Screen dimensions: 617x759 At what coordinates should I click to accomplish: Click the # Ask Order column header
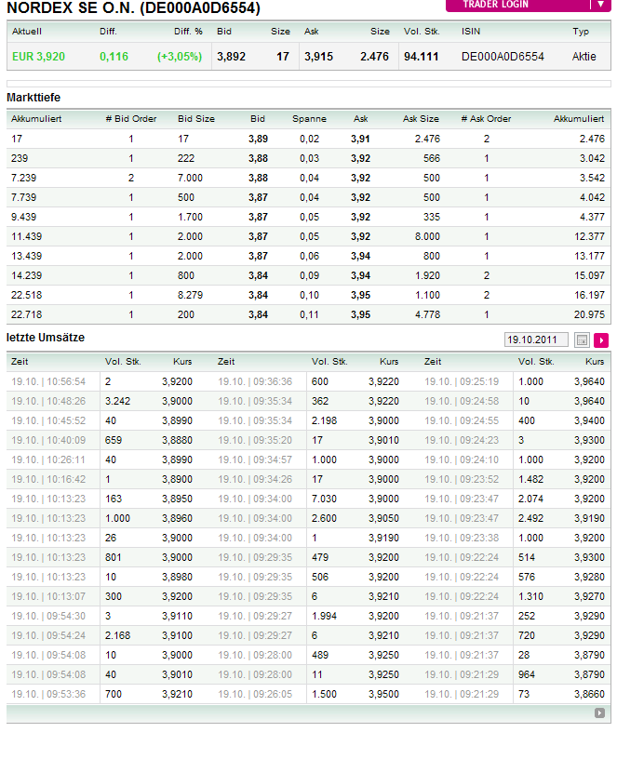click(x=486, y=119)
